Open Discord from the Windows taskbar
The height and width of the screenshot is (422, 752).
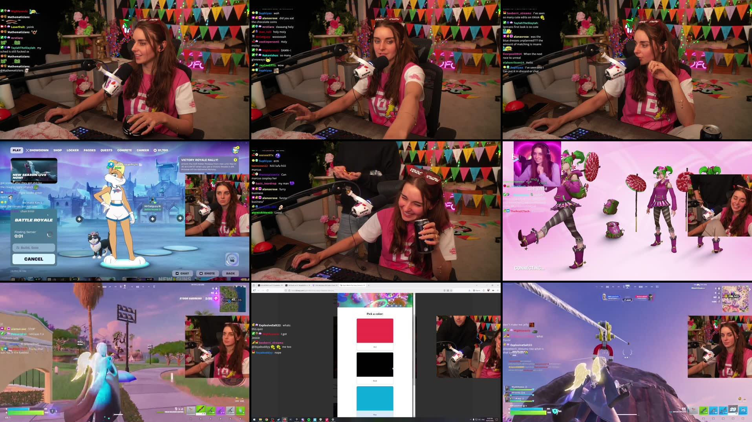[303, 419]
